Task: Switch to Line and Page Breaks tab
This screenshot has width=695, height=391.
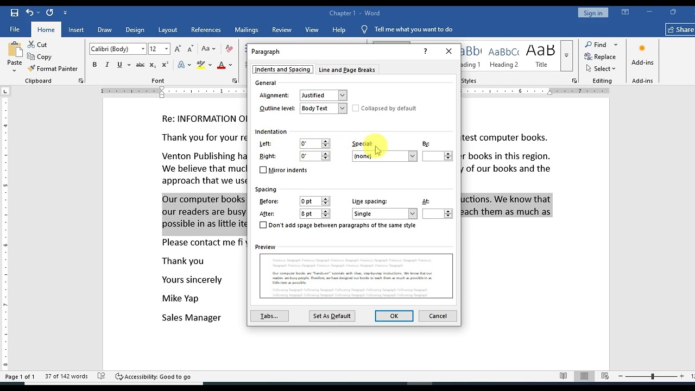Action: click(346, 70)
